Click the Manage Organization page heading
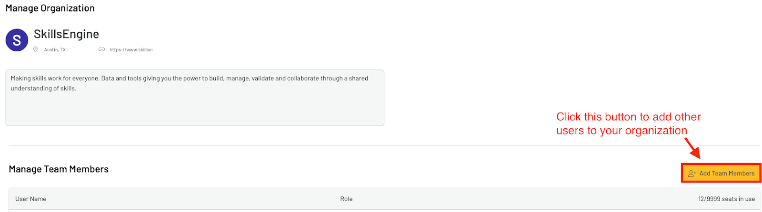Viewport: 762px width, 212px height. [x=50, y=8]
